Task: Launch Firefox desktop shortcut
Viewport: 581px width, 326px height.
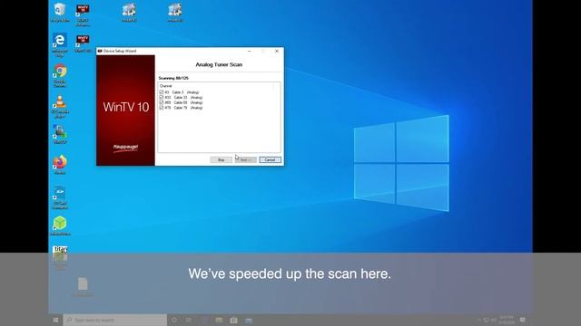Action: click(x=60, y=165)
